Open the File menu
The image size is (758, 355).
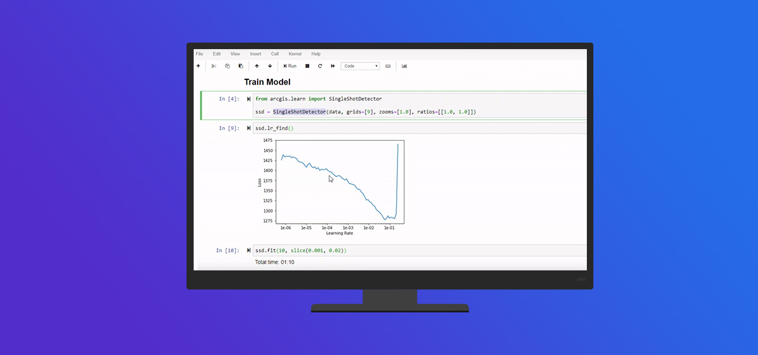pyautogui.click(x=200, y=54)
